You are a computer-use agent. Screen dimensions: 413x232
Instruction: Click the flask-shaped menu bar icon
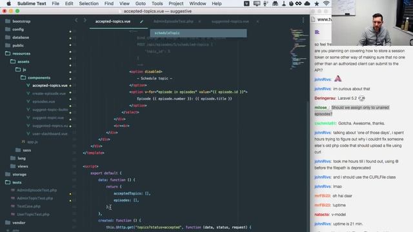[284, 3]
